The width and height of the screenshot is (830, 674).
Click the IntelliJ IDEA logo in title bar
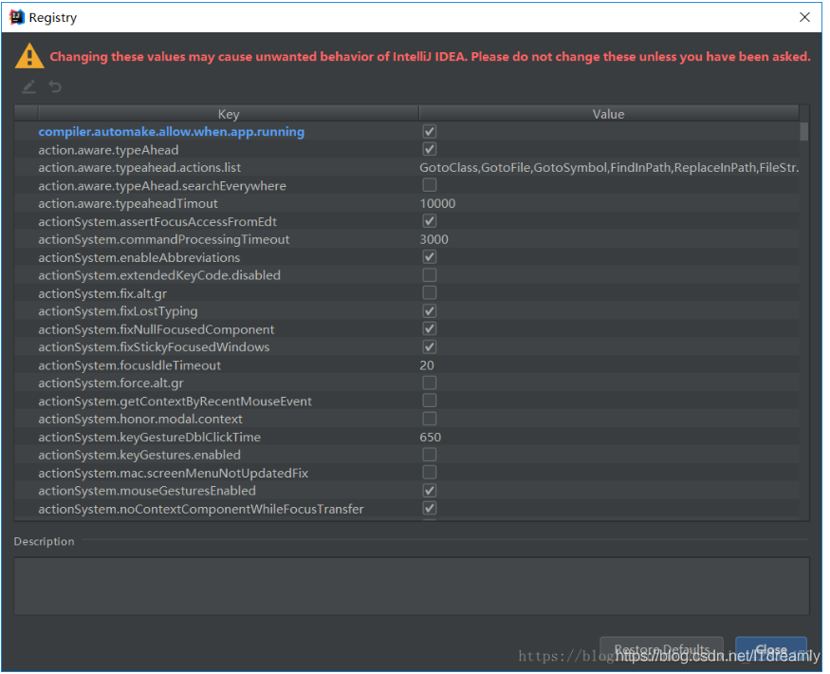pos(17,17)
